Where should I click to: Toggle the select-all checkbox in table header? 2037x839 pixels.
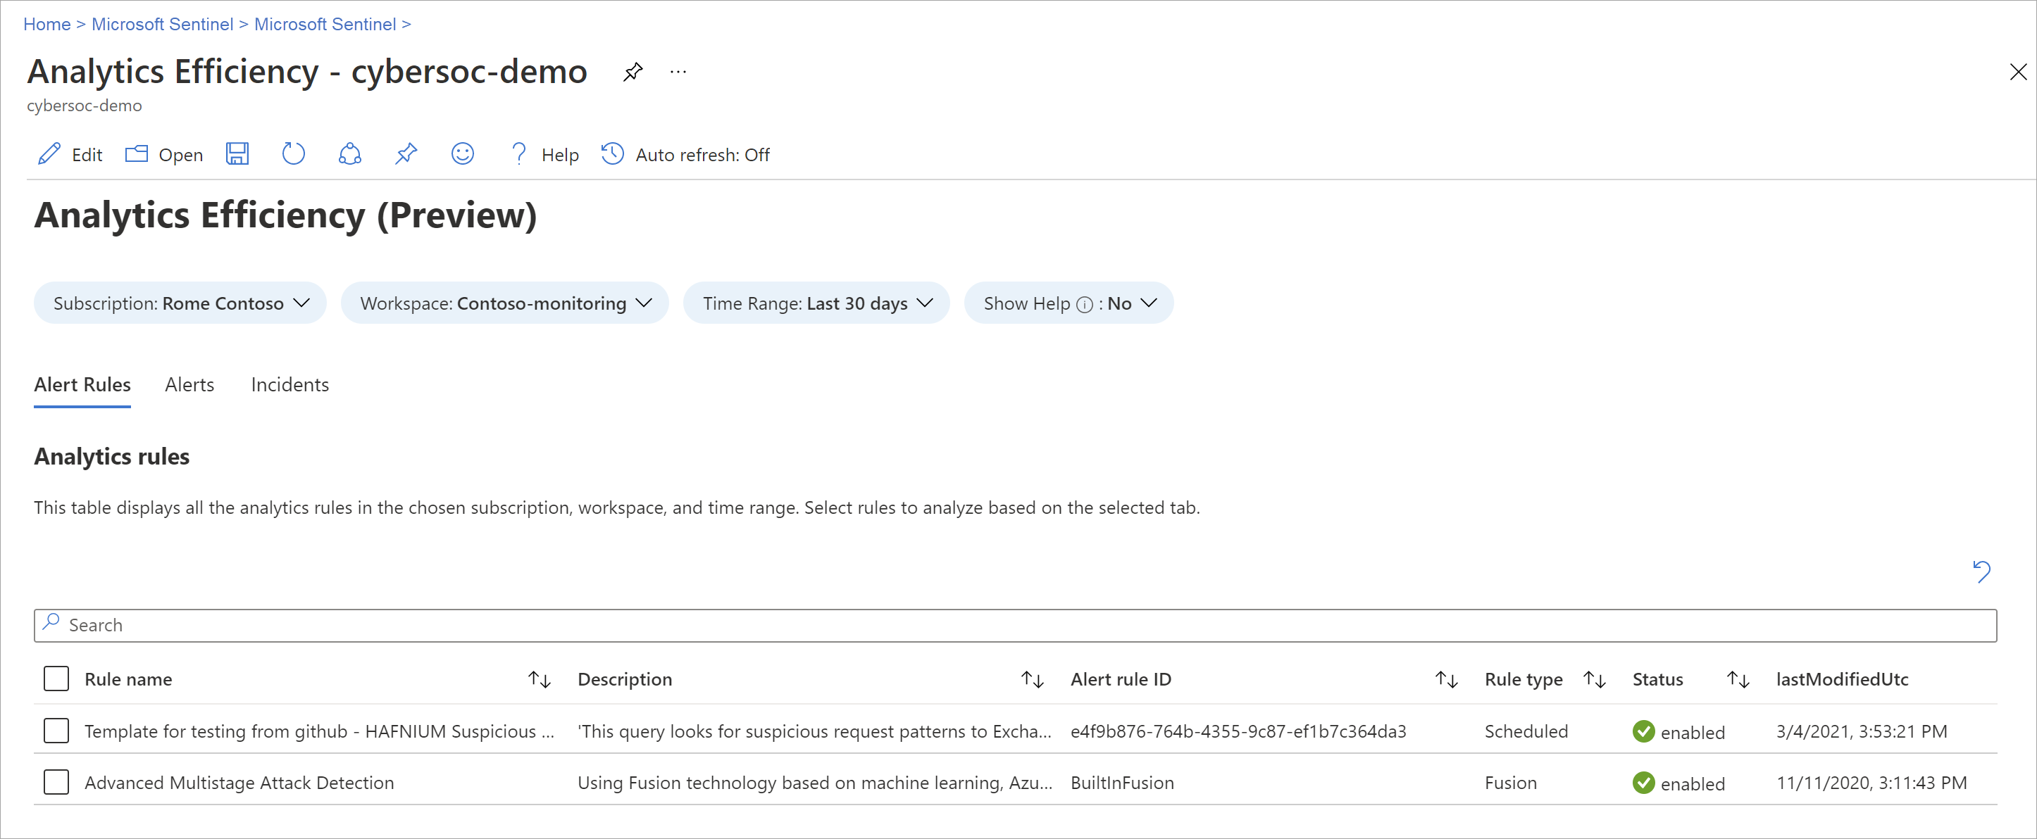(56, 679)
